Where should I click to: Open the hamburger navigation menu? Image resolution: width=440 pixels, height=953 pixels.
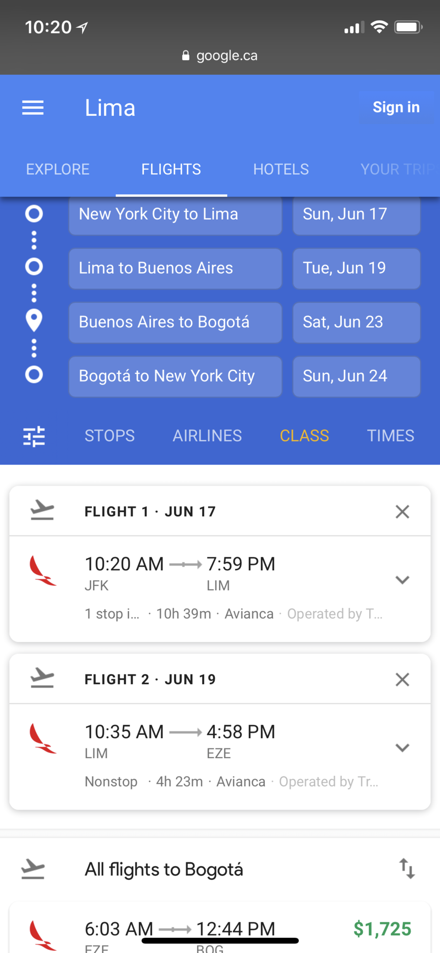pos(33,108)
